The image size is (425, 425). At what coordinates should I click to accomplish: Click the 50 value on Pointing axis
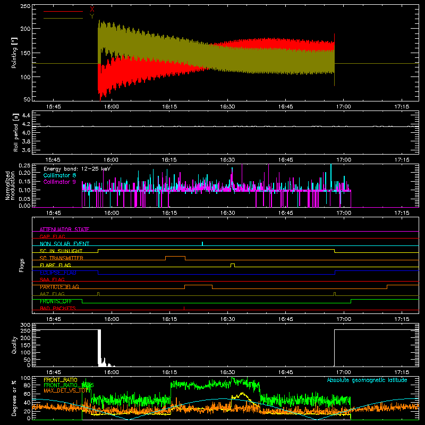pos(27,99)
